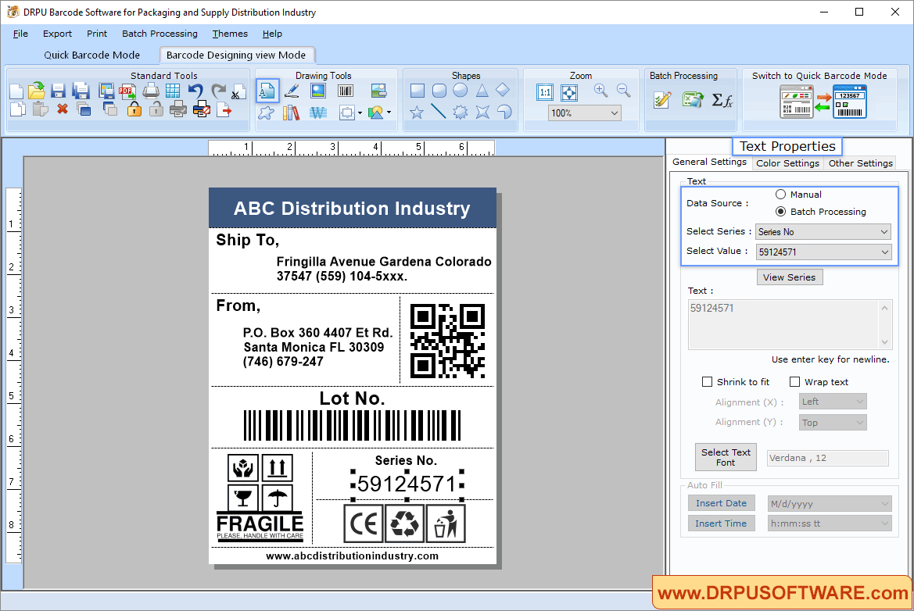Open the Select Series dropdown
914x611 pixels.
coord(823,232)
